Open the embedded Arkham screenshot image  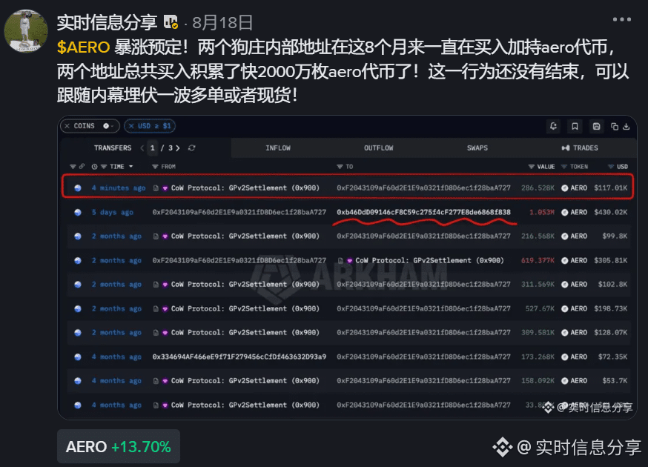pyautogui.click(x=347, y=268)
